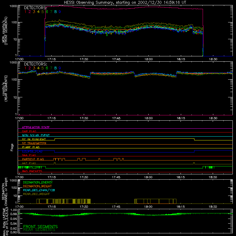Click 0.94 tick label on livetime axis

tap(14, 223)
